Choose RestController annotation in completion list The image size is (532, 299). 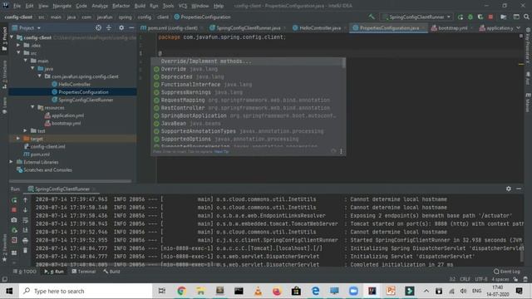pos(247,108)
